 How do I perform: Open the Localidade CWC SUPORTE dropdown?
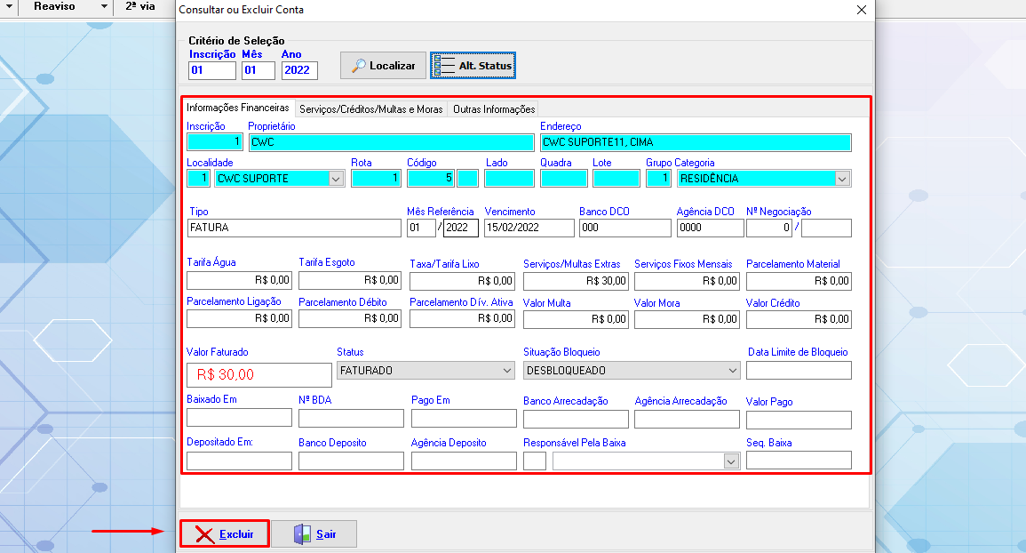pos(336,179)
